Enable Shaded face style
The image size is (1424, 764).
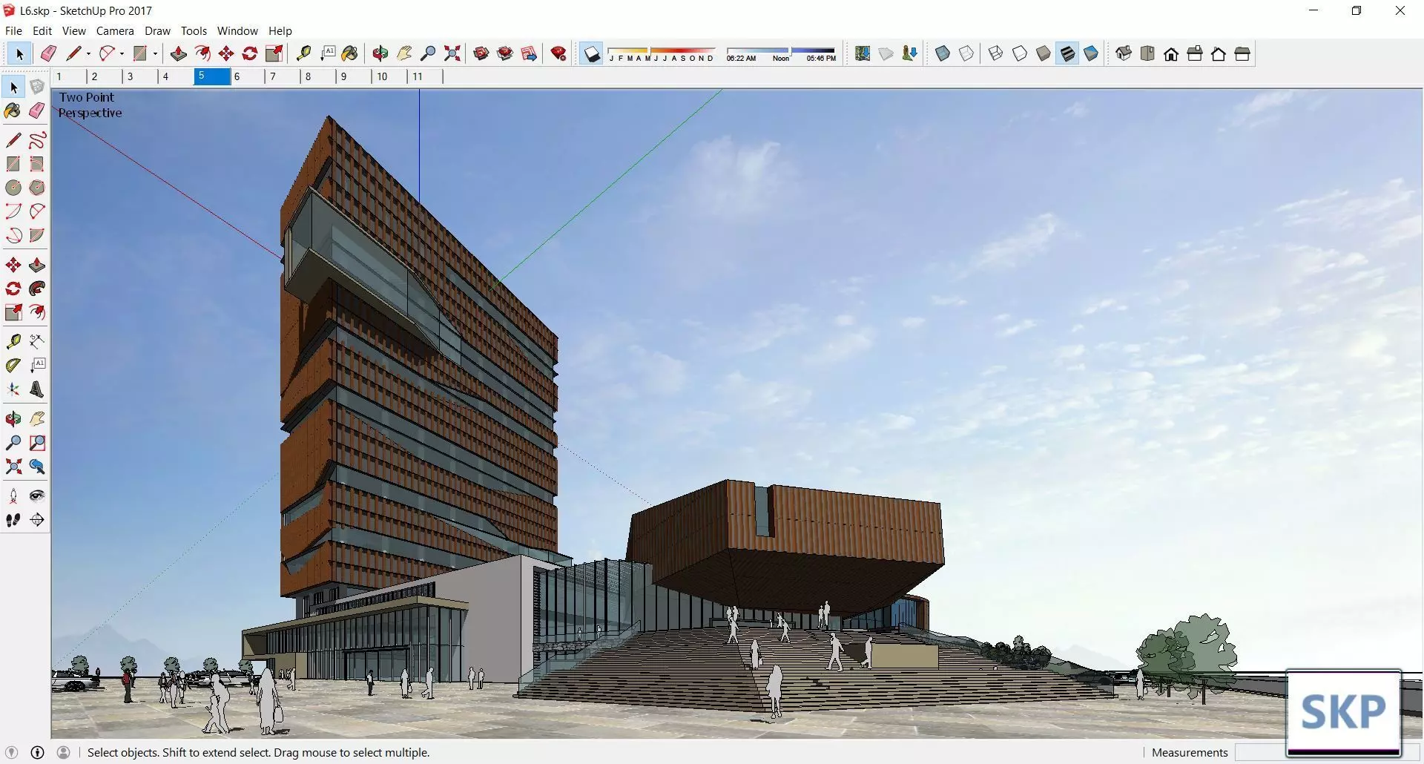1044,53
